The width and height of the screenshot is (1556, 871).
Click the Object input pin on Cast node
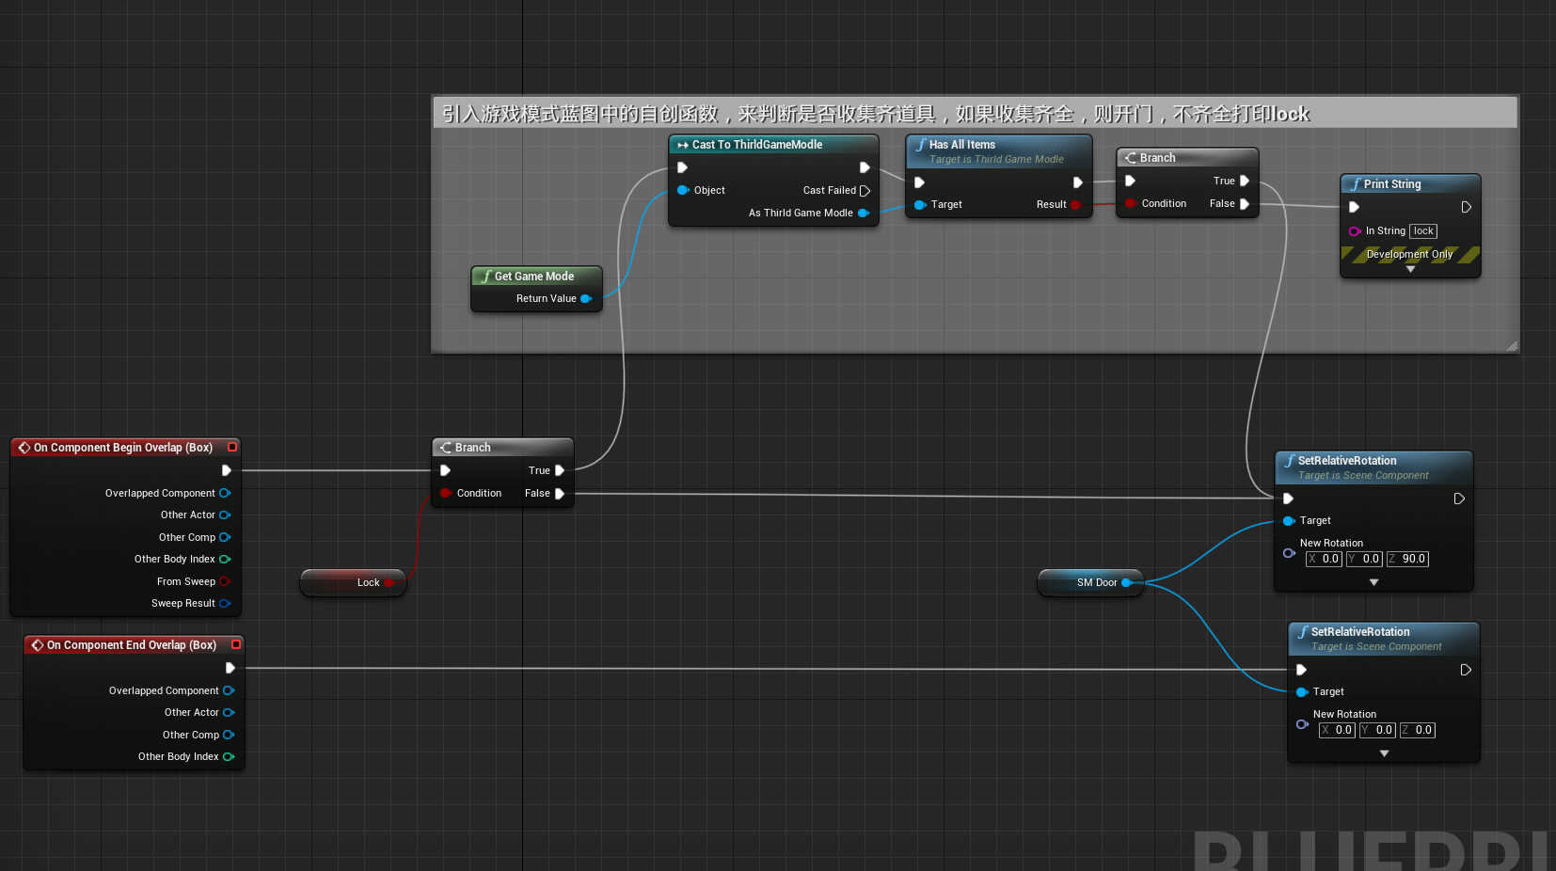pyautogui.click(x=683, y=190)
